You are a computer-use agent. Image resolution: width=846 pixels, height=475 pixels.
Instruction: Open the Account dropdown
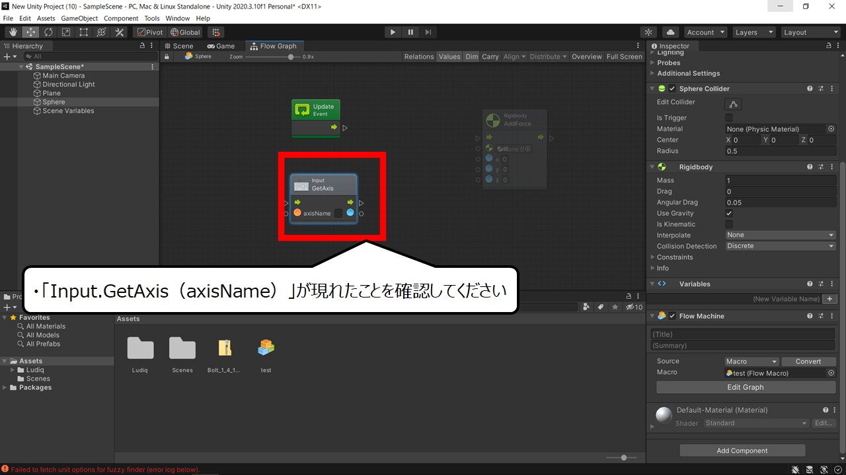705,32
